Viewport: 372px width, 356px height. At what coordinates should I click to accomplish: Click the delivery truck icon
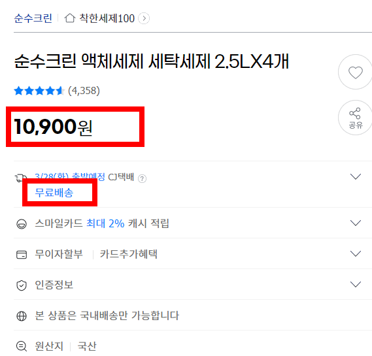pos(20,178)
